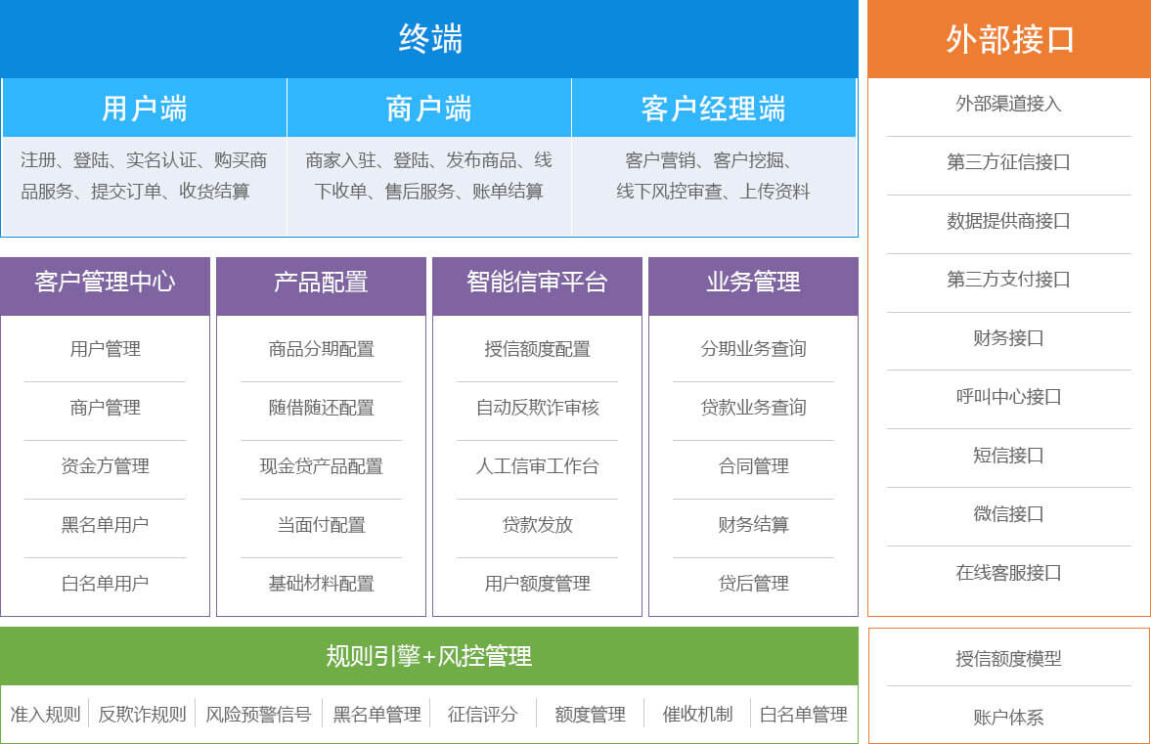Open the 外部接口 orange header
The image size is (1151, 744).
pos(1009,39)
